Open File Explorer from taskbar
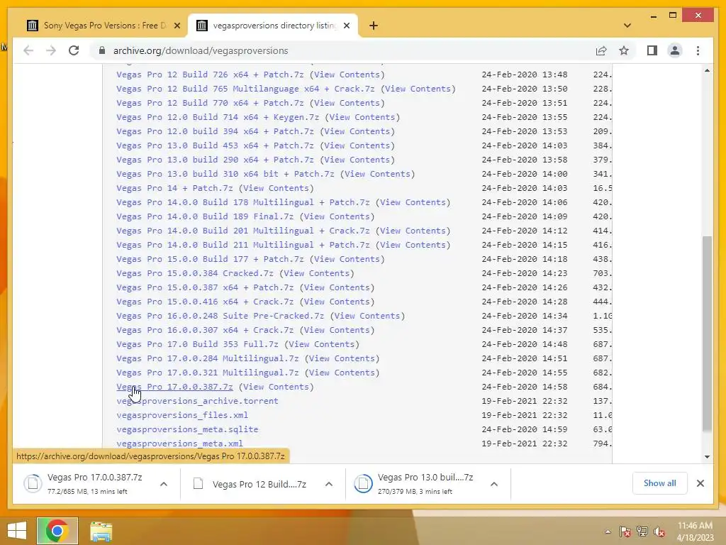 pos(101,532)
